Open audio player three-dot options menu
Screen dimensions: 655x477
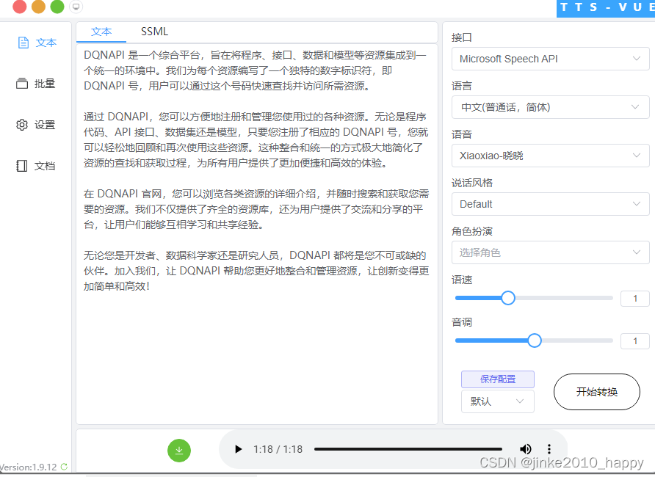pyautogui.click(x=549, y=449)
